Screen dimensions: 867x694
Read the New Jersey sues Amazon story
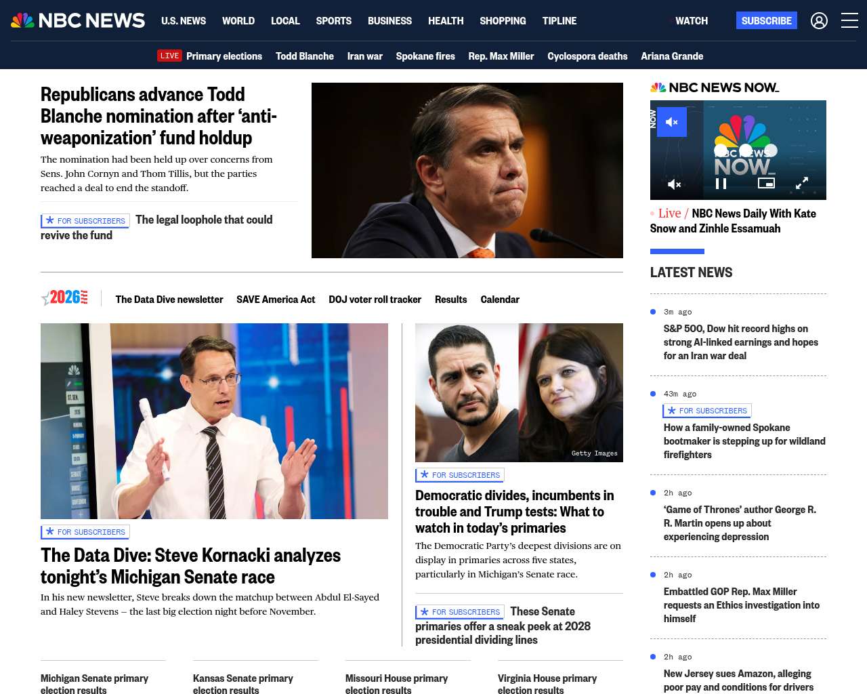point(738,680)
